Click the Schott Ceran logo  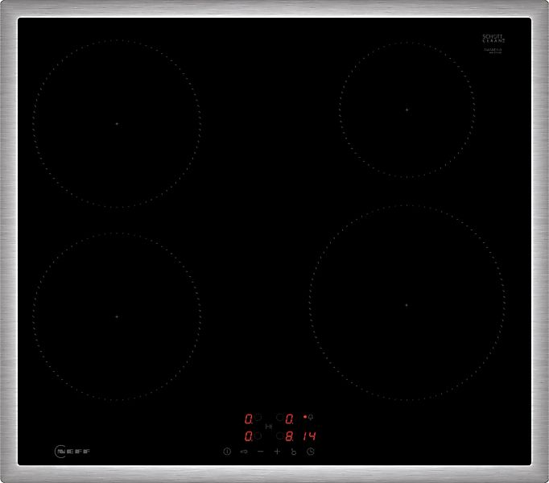pos(492,37)
